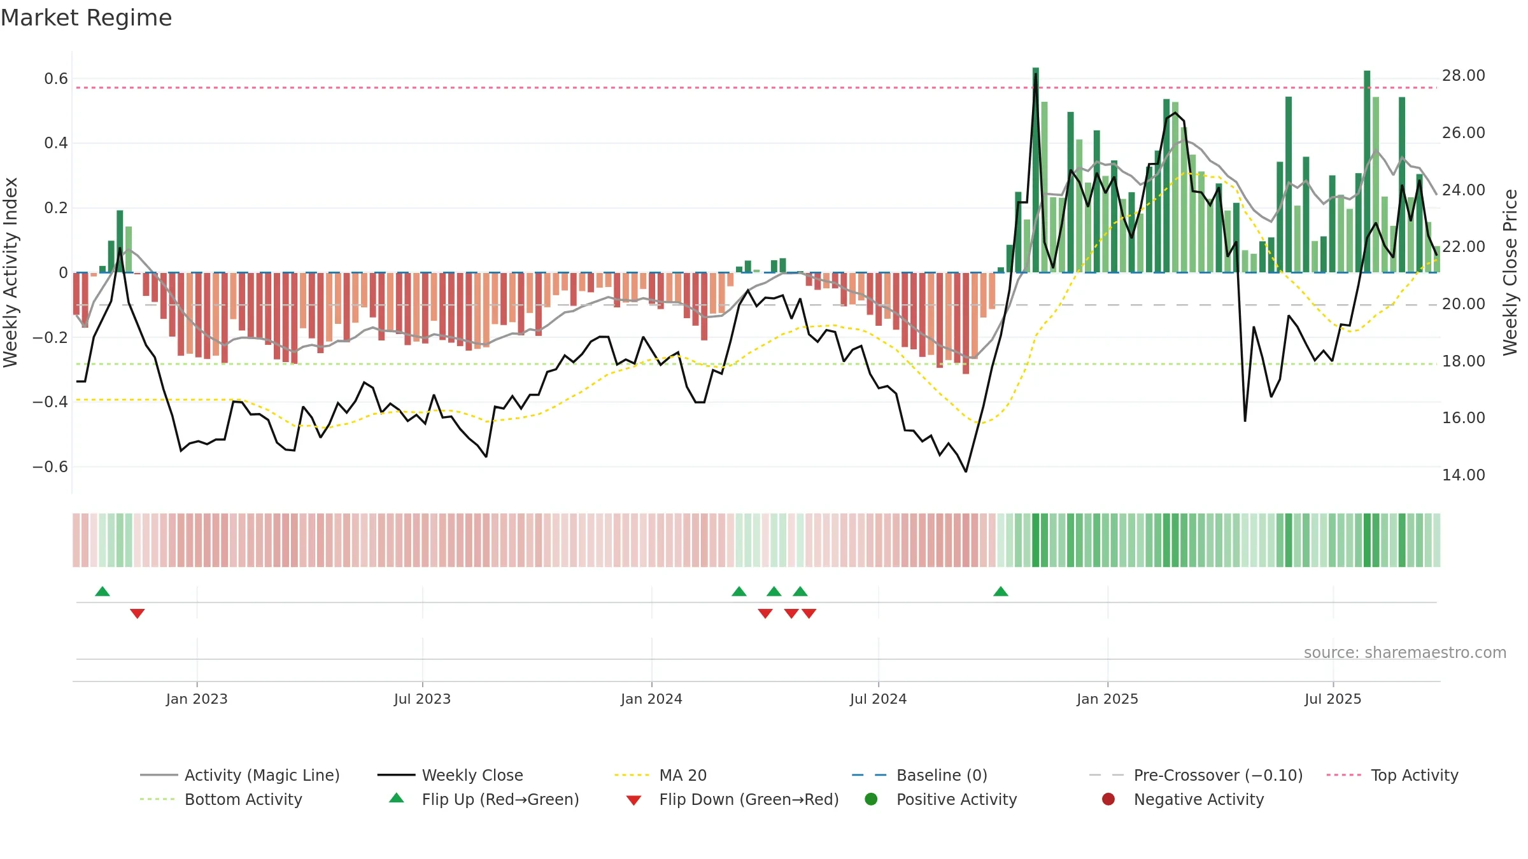Click the Jan 2024 x-axis label

click(651, 699)
